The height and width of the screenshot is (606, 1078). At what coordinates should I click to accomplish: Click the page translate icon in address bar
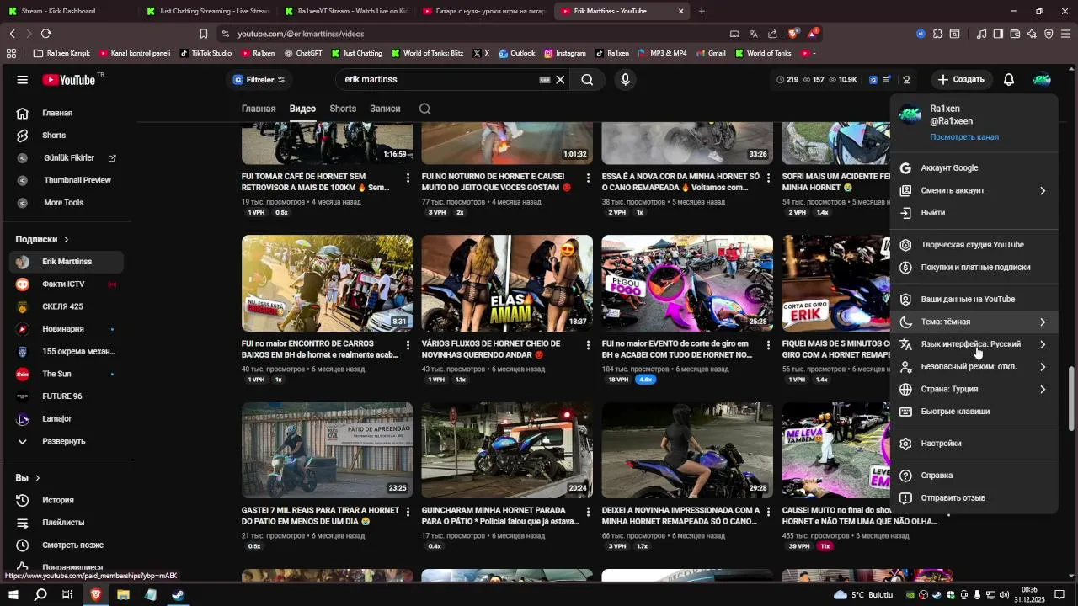coord(754,34)
